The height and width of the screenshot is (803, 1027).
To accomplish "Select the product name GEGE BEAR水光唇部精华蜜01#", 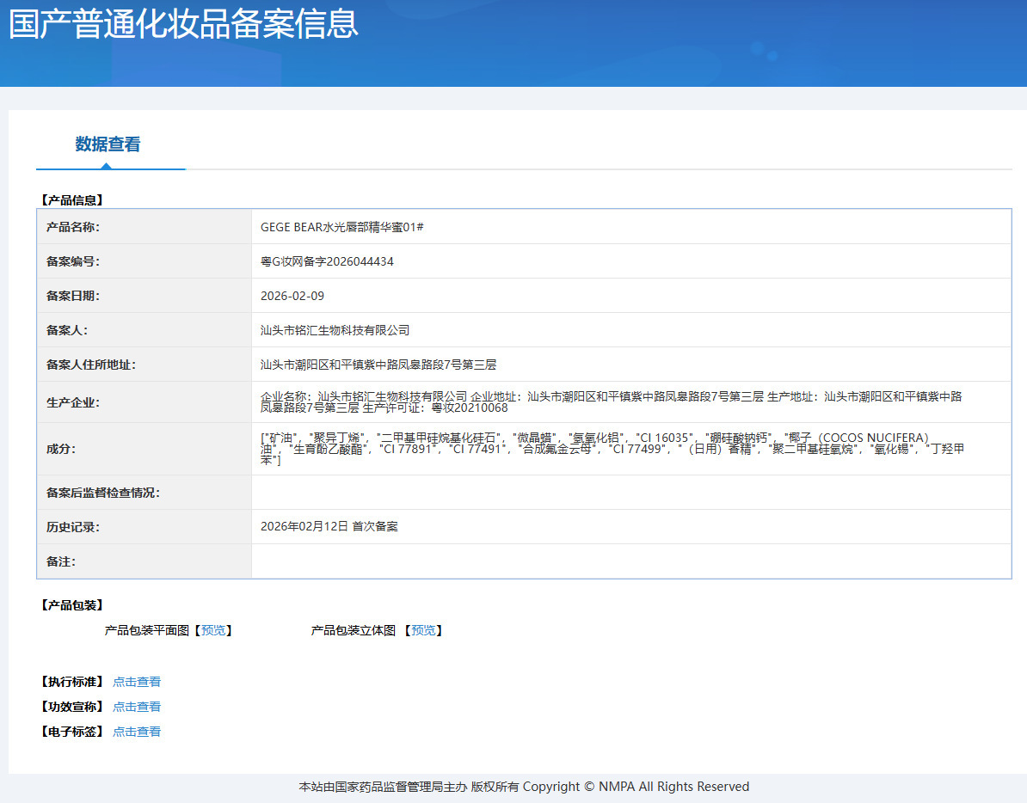I will click(x=341, y=227).
